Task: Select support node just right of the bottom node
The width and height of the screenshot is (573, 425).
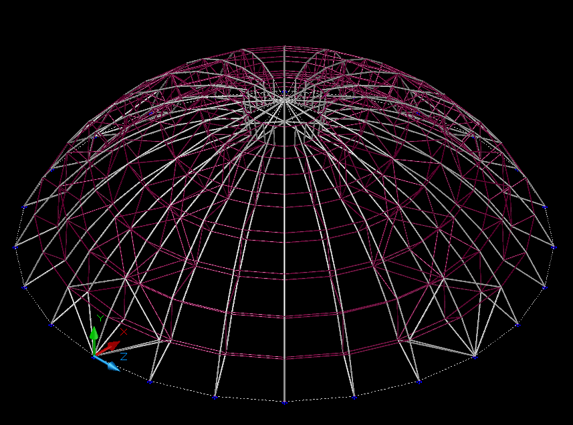Action: tap(354, 398)
